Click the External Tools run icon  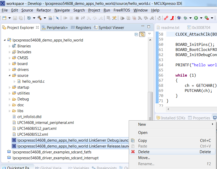tap(207, 18)
